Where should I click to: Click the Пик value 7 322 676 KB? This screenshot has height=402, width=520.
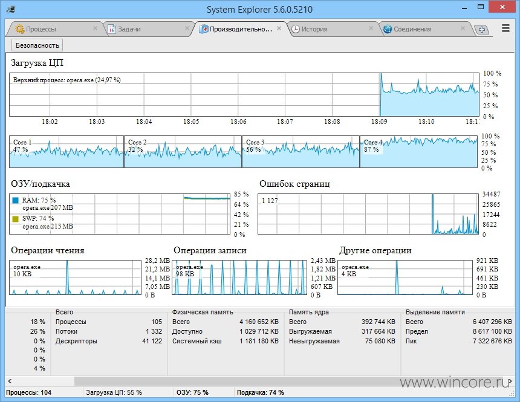[492, 341]
